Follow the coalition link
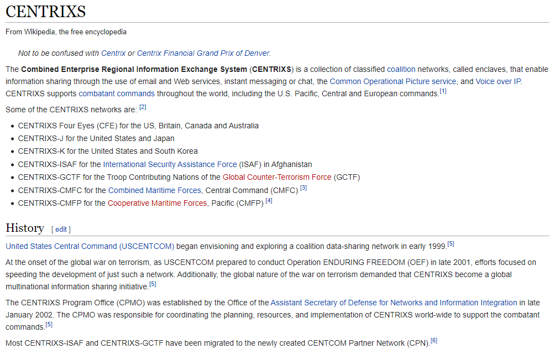555x354 pixels. coord(401,69)
